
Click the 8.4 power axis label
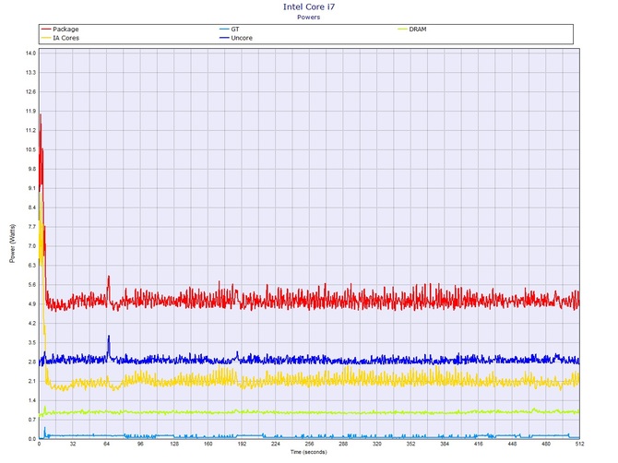31,208
